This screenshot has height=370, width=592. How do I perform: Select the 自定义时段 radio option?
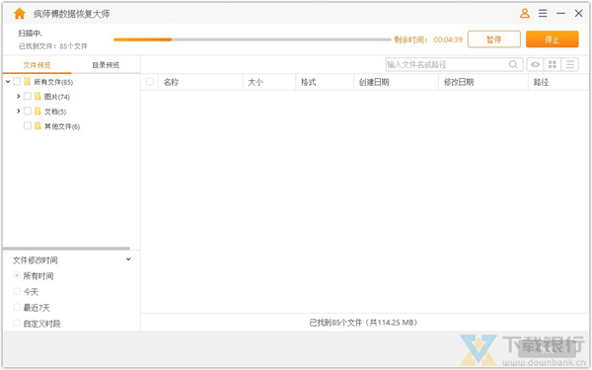[x=17, y=324]
